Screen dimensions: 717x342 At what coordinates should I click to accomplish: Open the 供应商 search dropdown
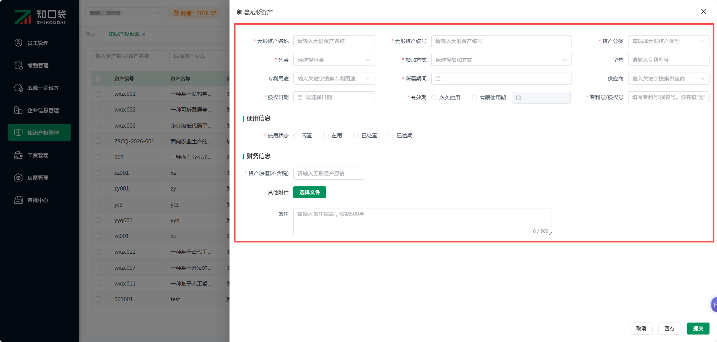coord(669,79)
